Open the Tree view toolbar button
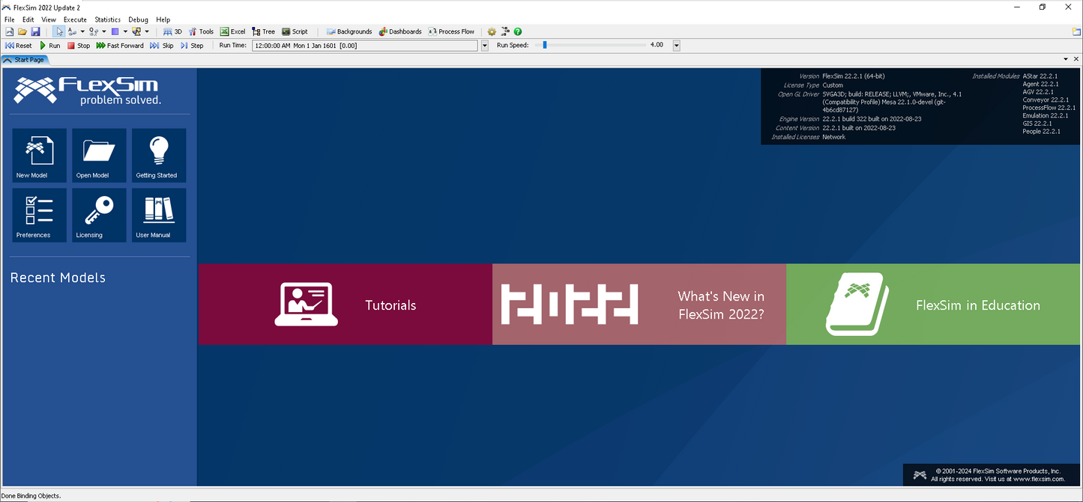1083x502 pixels. pos(263,31)
